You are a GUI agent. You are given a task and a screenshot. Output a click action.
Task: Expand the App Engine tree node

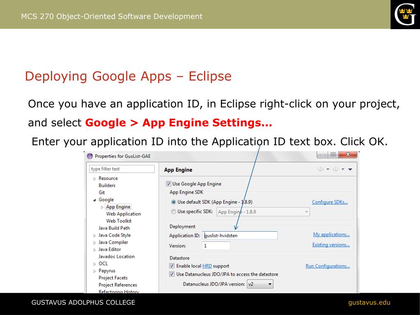click(x=102, y=207)
